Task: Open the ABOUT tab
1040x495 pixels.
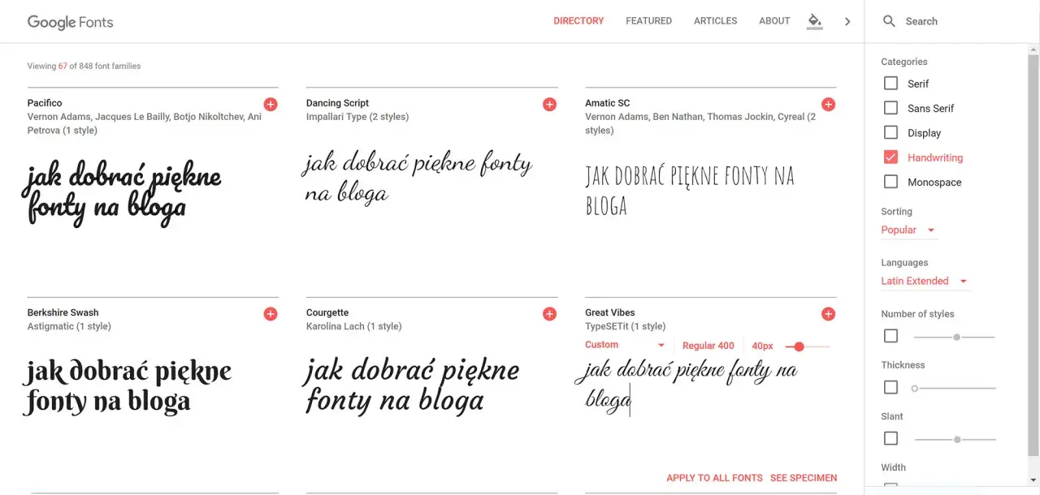Action: [x=774, y=21]
